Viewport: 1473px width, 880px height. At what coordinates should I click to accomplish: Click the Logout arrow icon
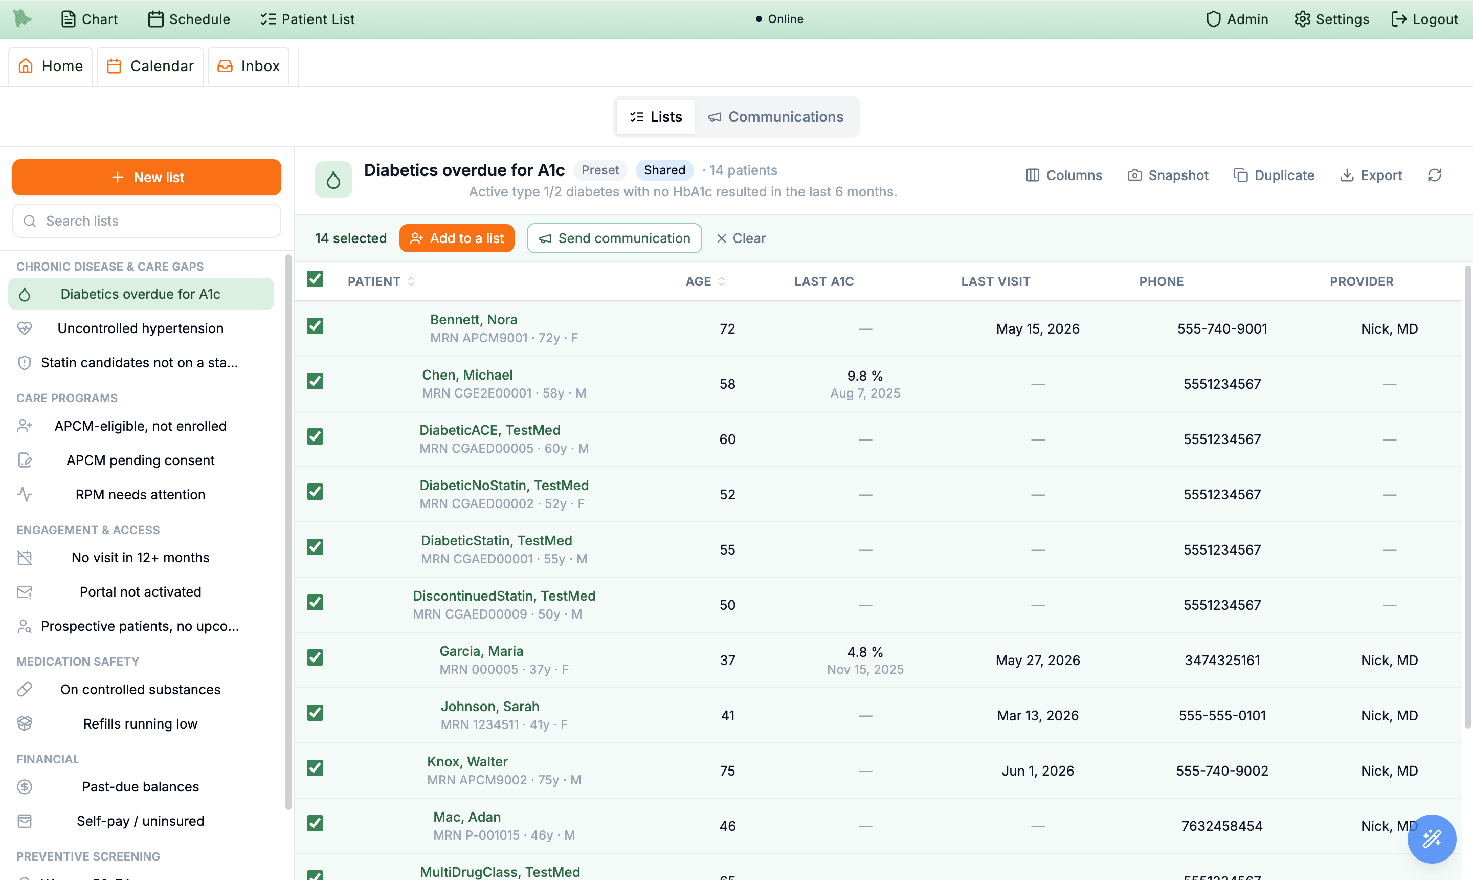(1399, 19)
